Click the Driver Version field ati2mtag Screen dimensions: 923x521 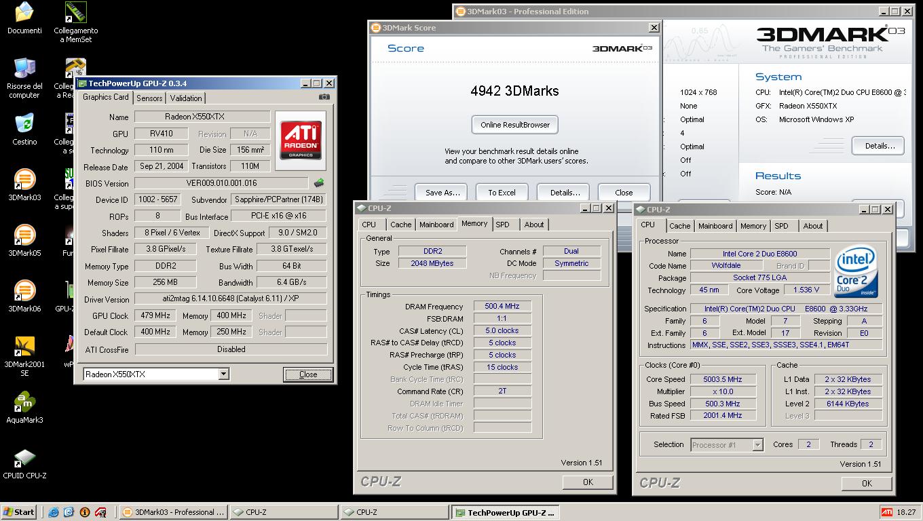[231, 299]
